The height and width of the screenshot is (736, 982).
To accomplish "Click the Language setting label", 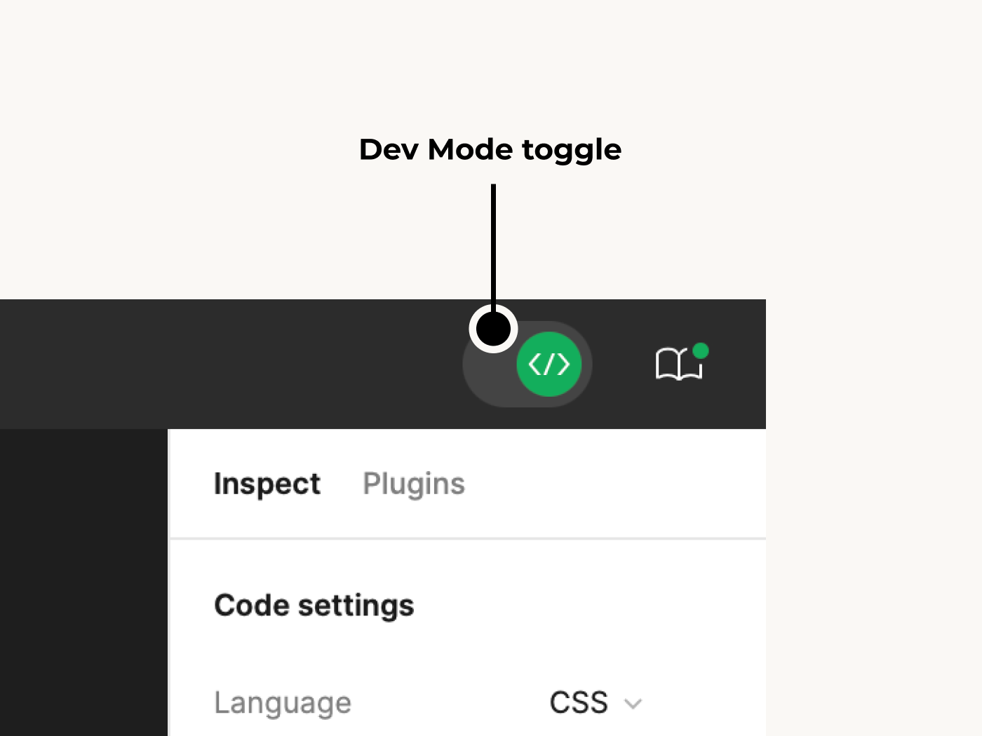I will 283,702.
